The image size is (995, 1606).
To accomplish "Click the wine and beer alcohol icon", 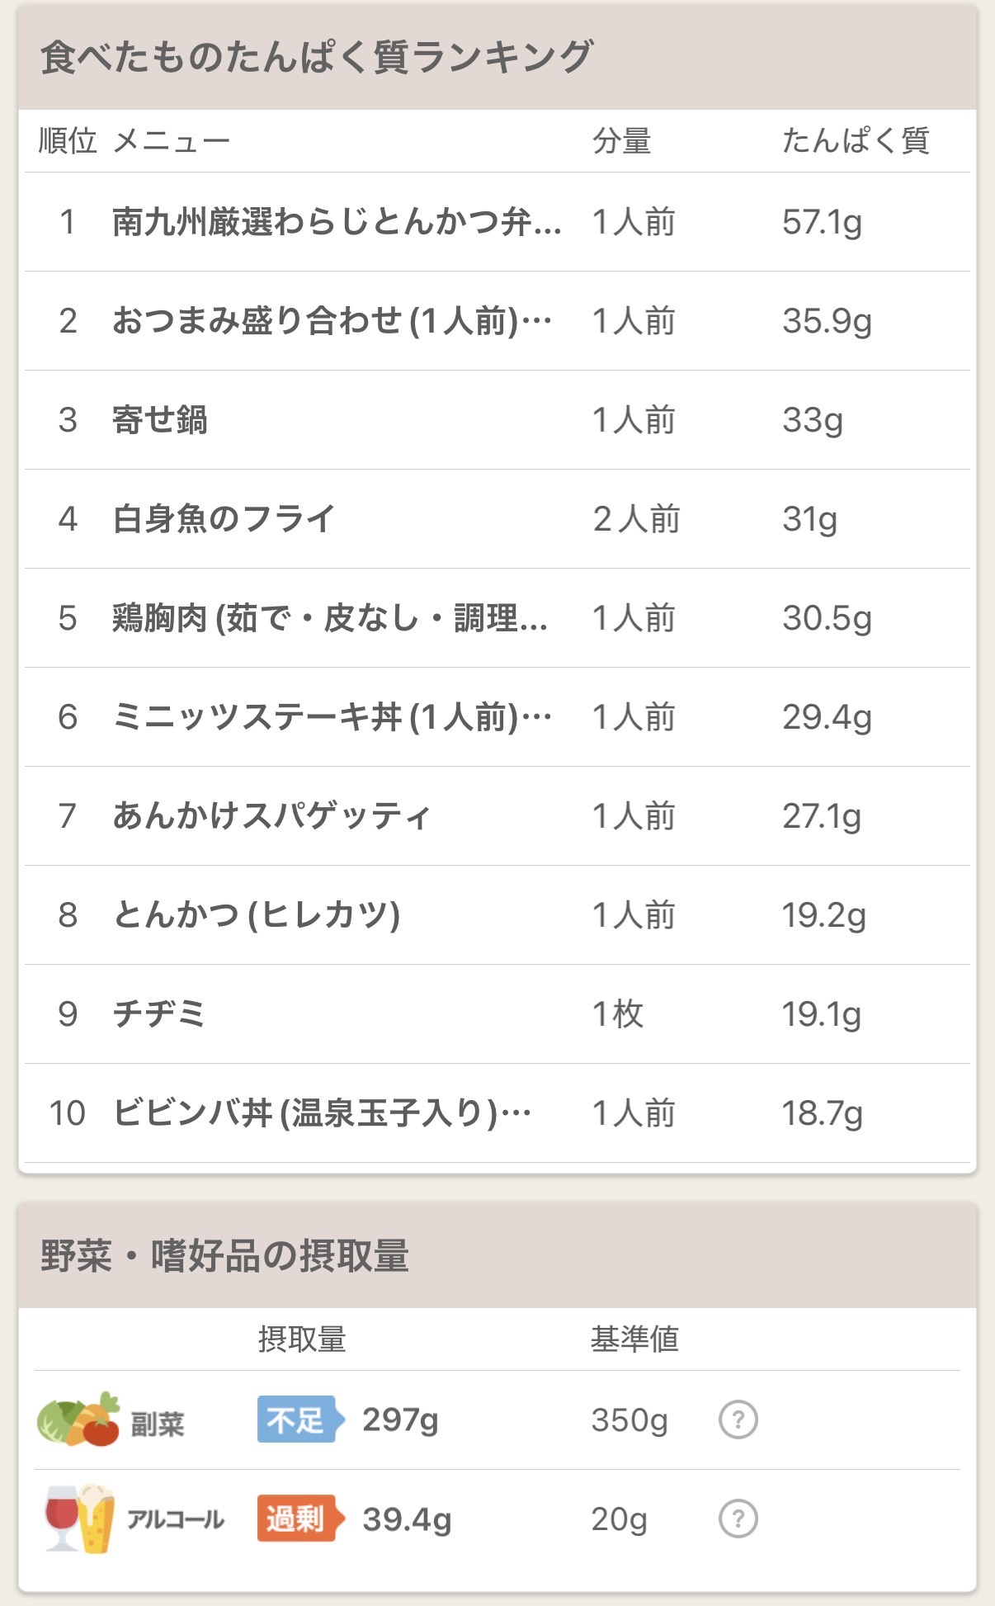I will [x=79, y=1519].
